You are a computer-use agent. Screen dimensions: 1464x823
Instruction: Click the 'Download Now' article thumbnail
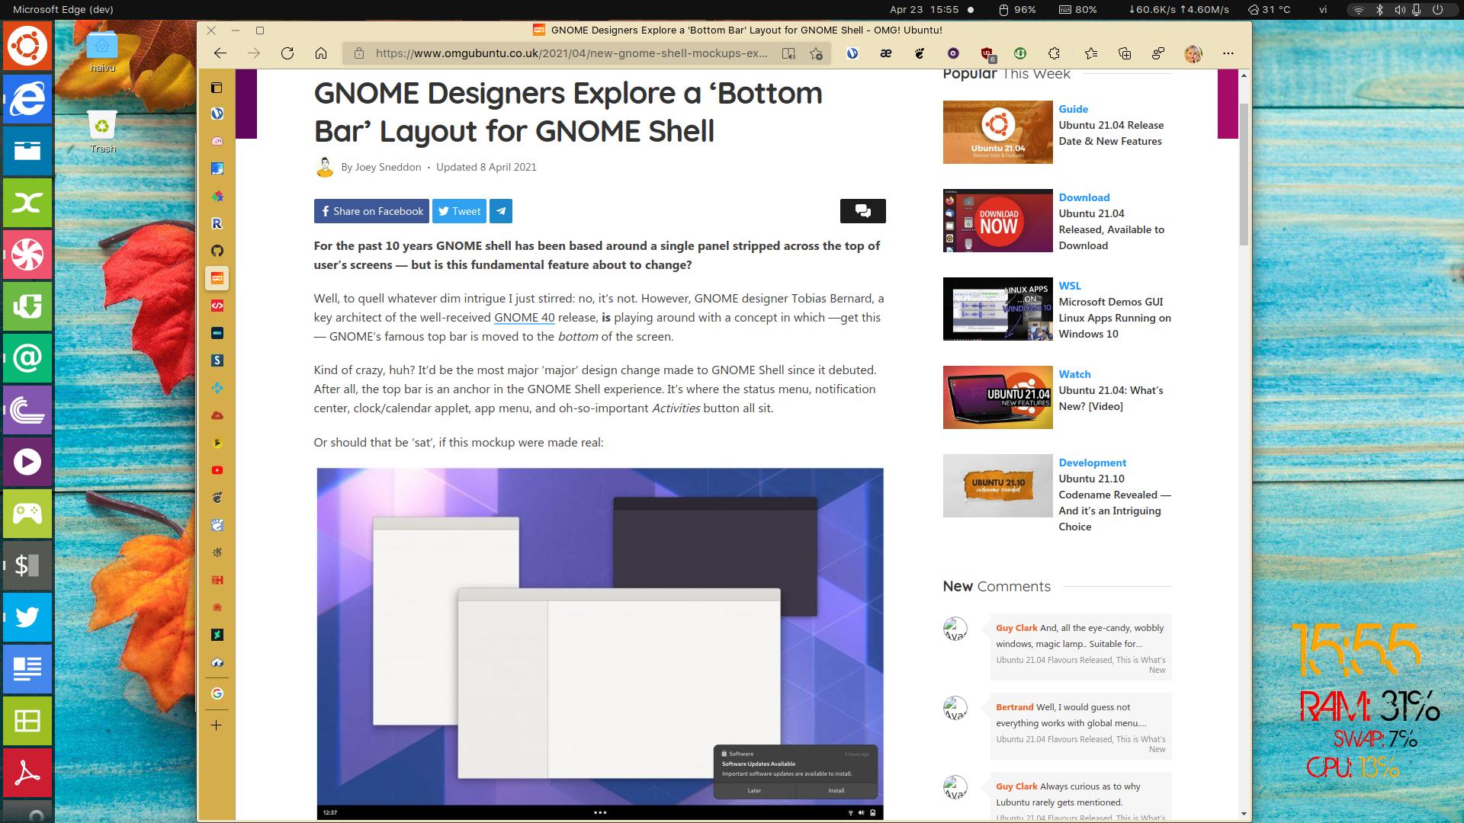click(x=998, y=220)
